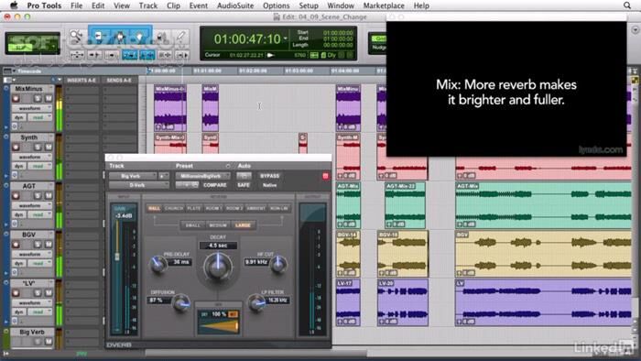This screenshot has width=641, height=361.
Task: Open the Apple menu
Action: 14,5
